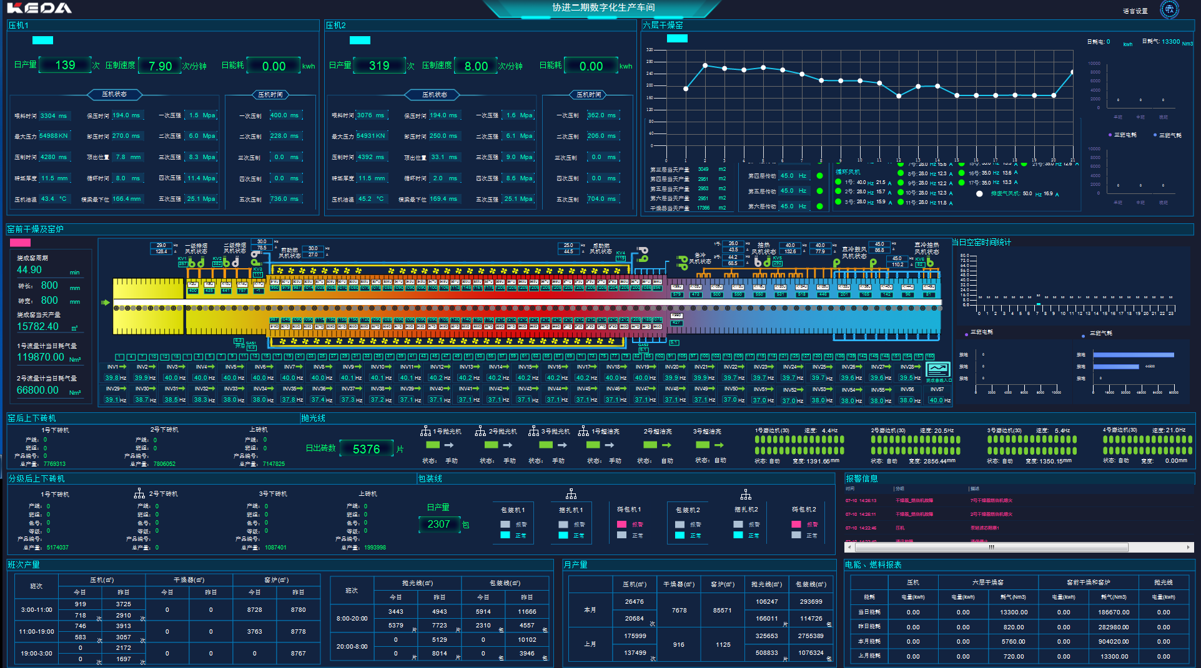Click the language settings globe icon
1201x668 pixels.
coord(1169,9)
